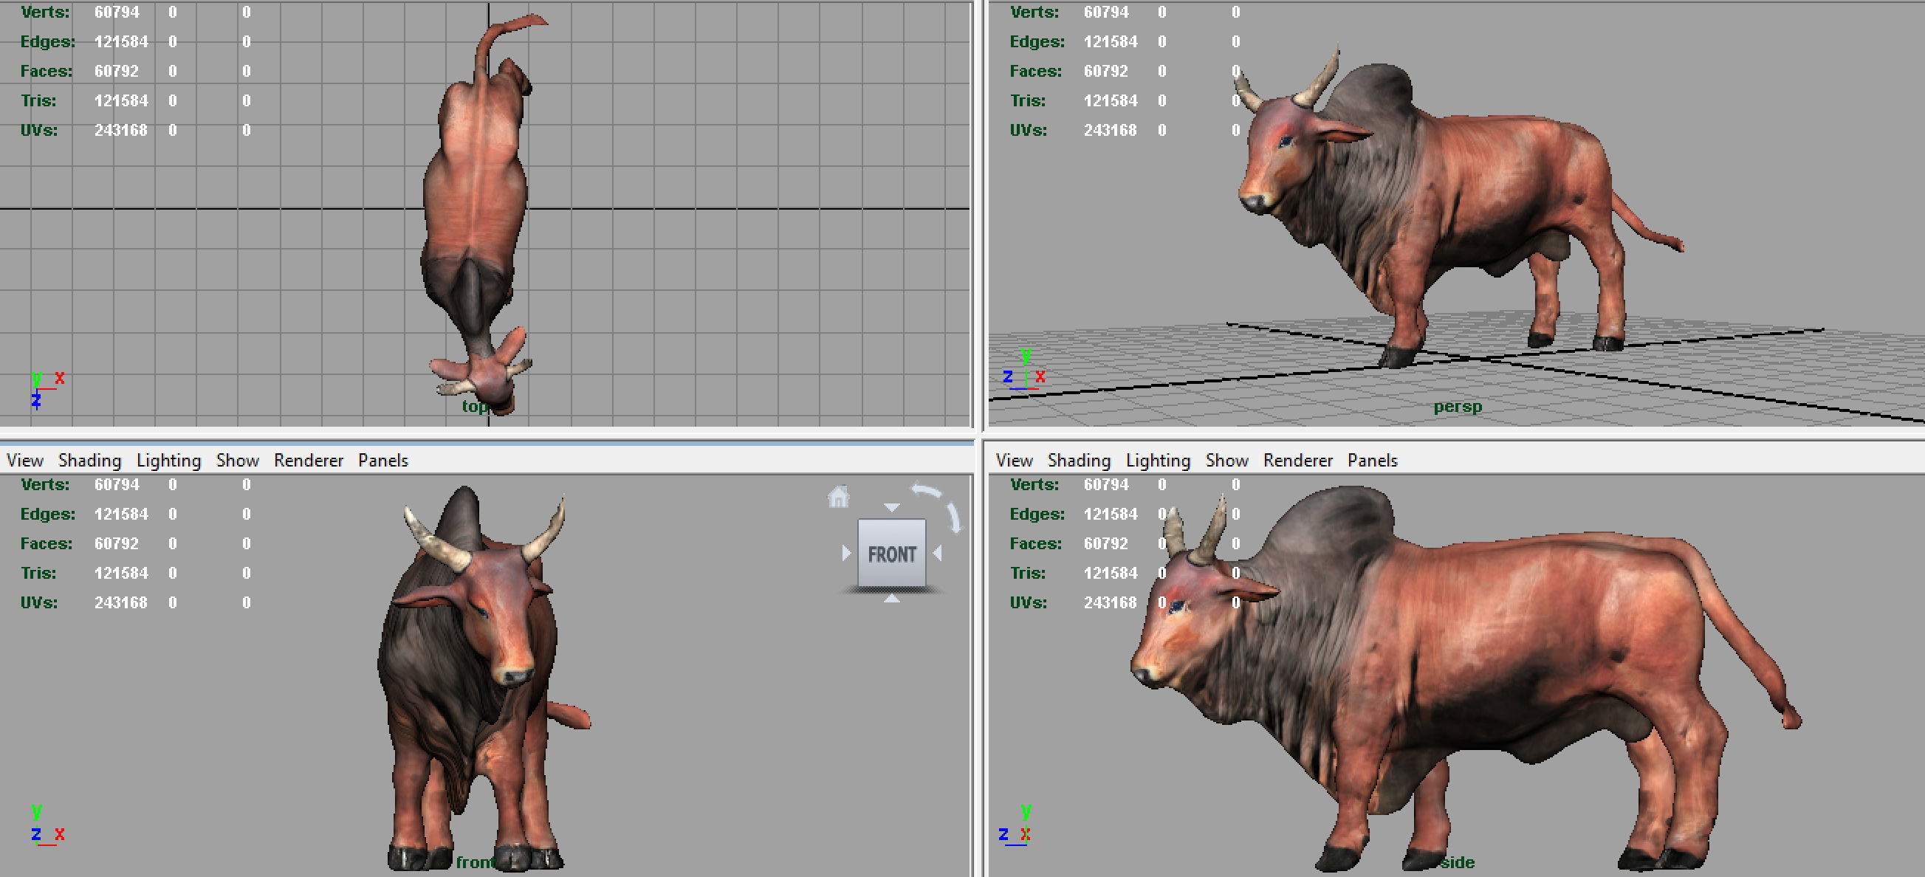Screen dimensions: 1925x877
Task: Click triangle arrow below FRONT cube
Action: [891, 599]
